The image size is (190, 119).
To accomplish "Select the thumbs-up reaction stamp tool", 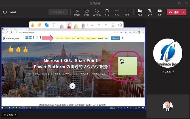I will (x=33, y=25).
